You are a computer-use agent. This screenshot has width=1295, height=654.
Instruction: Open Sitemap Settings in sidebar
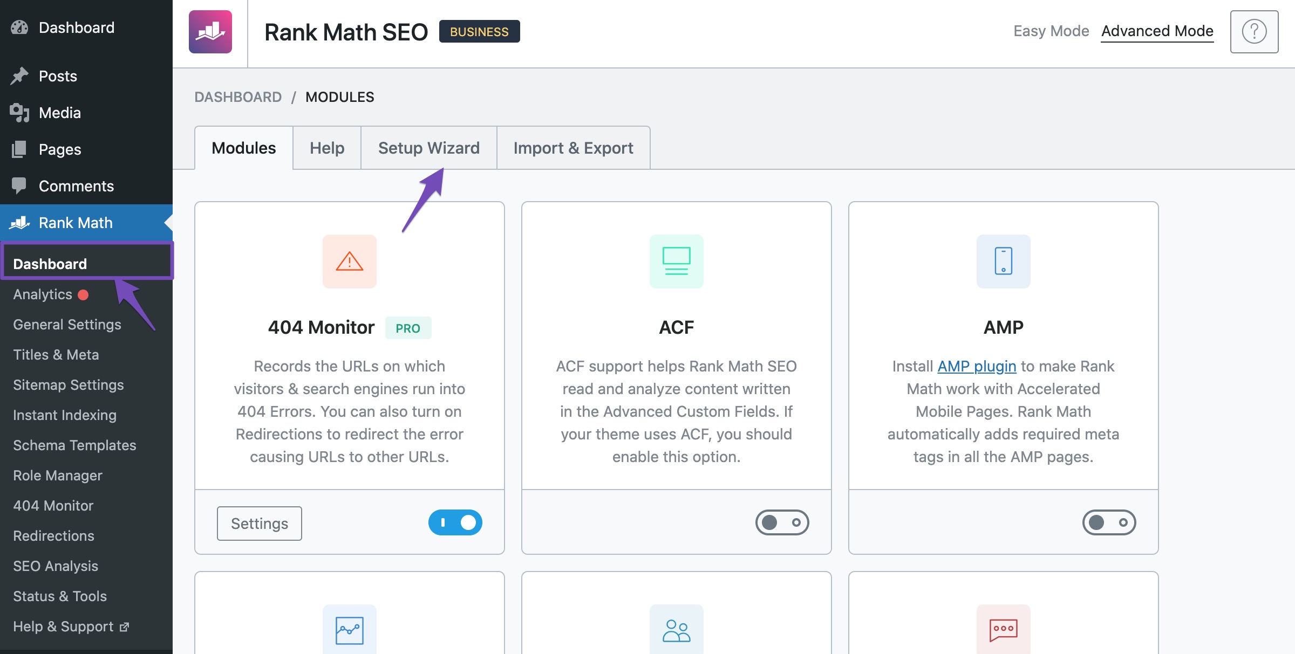(67, 384)
